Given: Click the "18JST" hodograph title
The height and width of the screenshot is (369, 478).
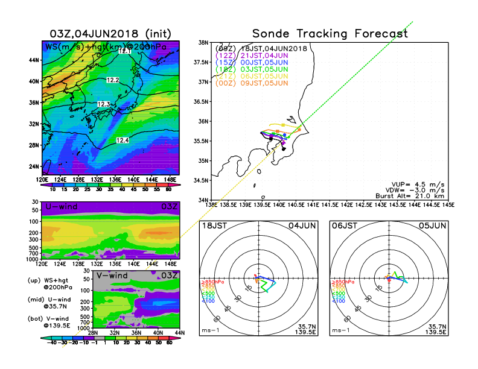Looking at the screenshot, I should [x=215, y=225].
